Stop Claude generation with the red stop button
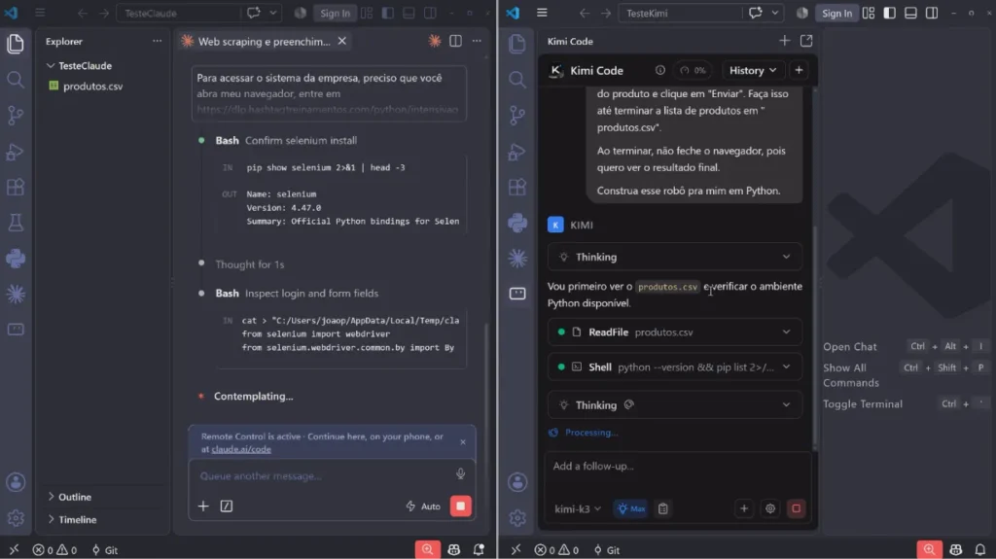 tap(460, 507)
